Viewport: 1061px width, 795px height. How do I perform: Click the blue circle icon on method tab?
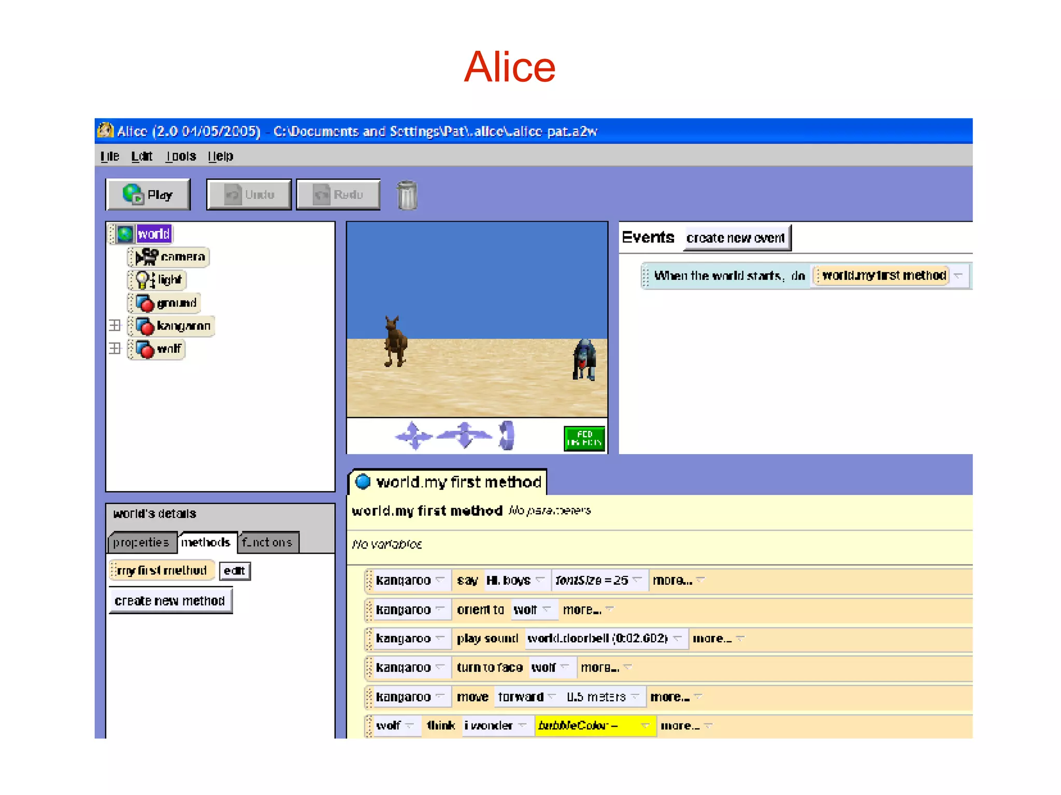363,482
